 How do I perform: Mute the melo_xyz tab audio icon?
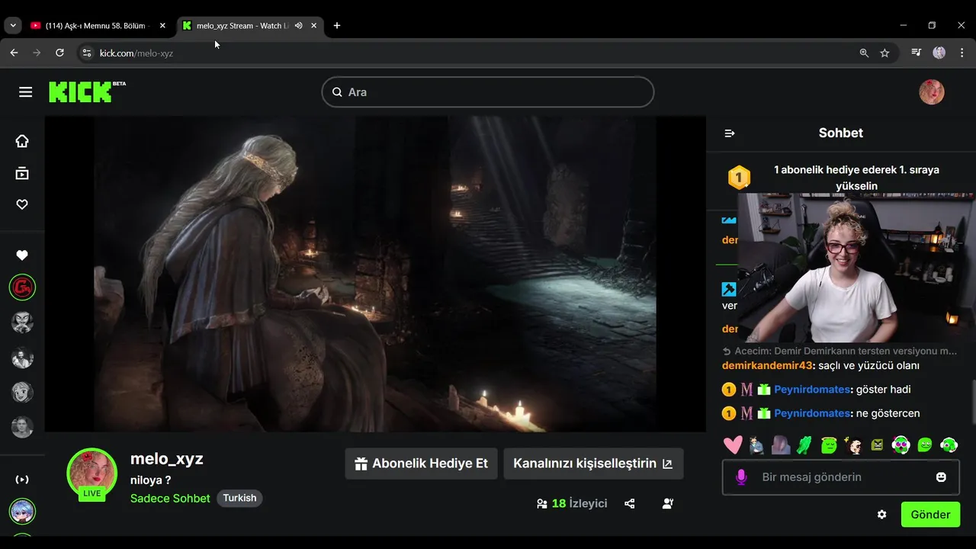pyautogui.click(x=298, y=25)
